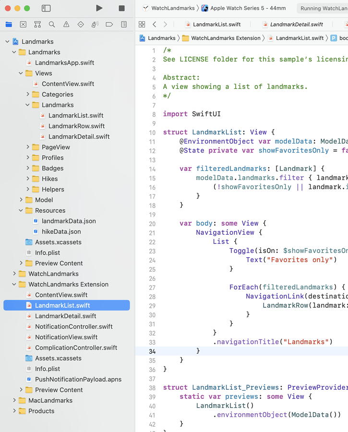Collapse the Resources folder
This screenshot has height=432, width=348.
(21, 211)
